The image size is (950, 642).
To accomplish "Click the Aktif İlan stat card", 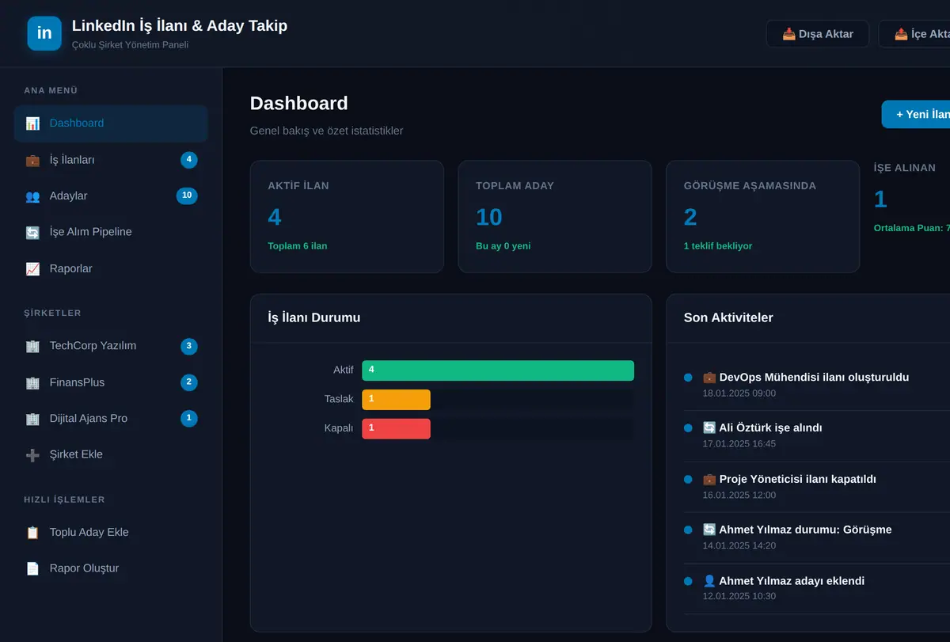I will pyautogui.click(x=347, y=217).
